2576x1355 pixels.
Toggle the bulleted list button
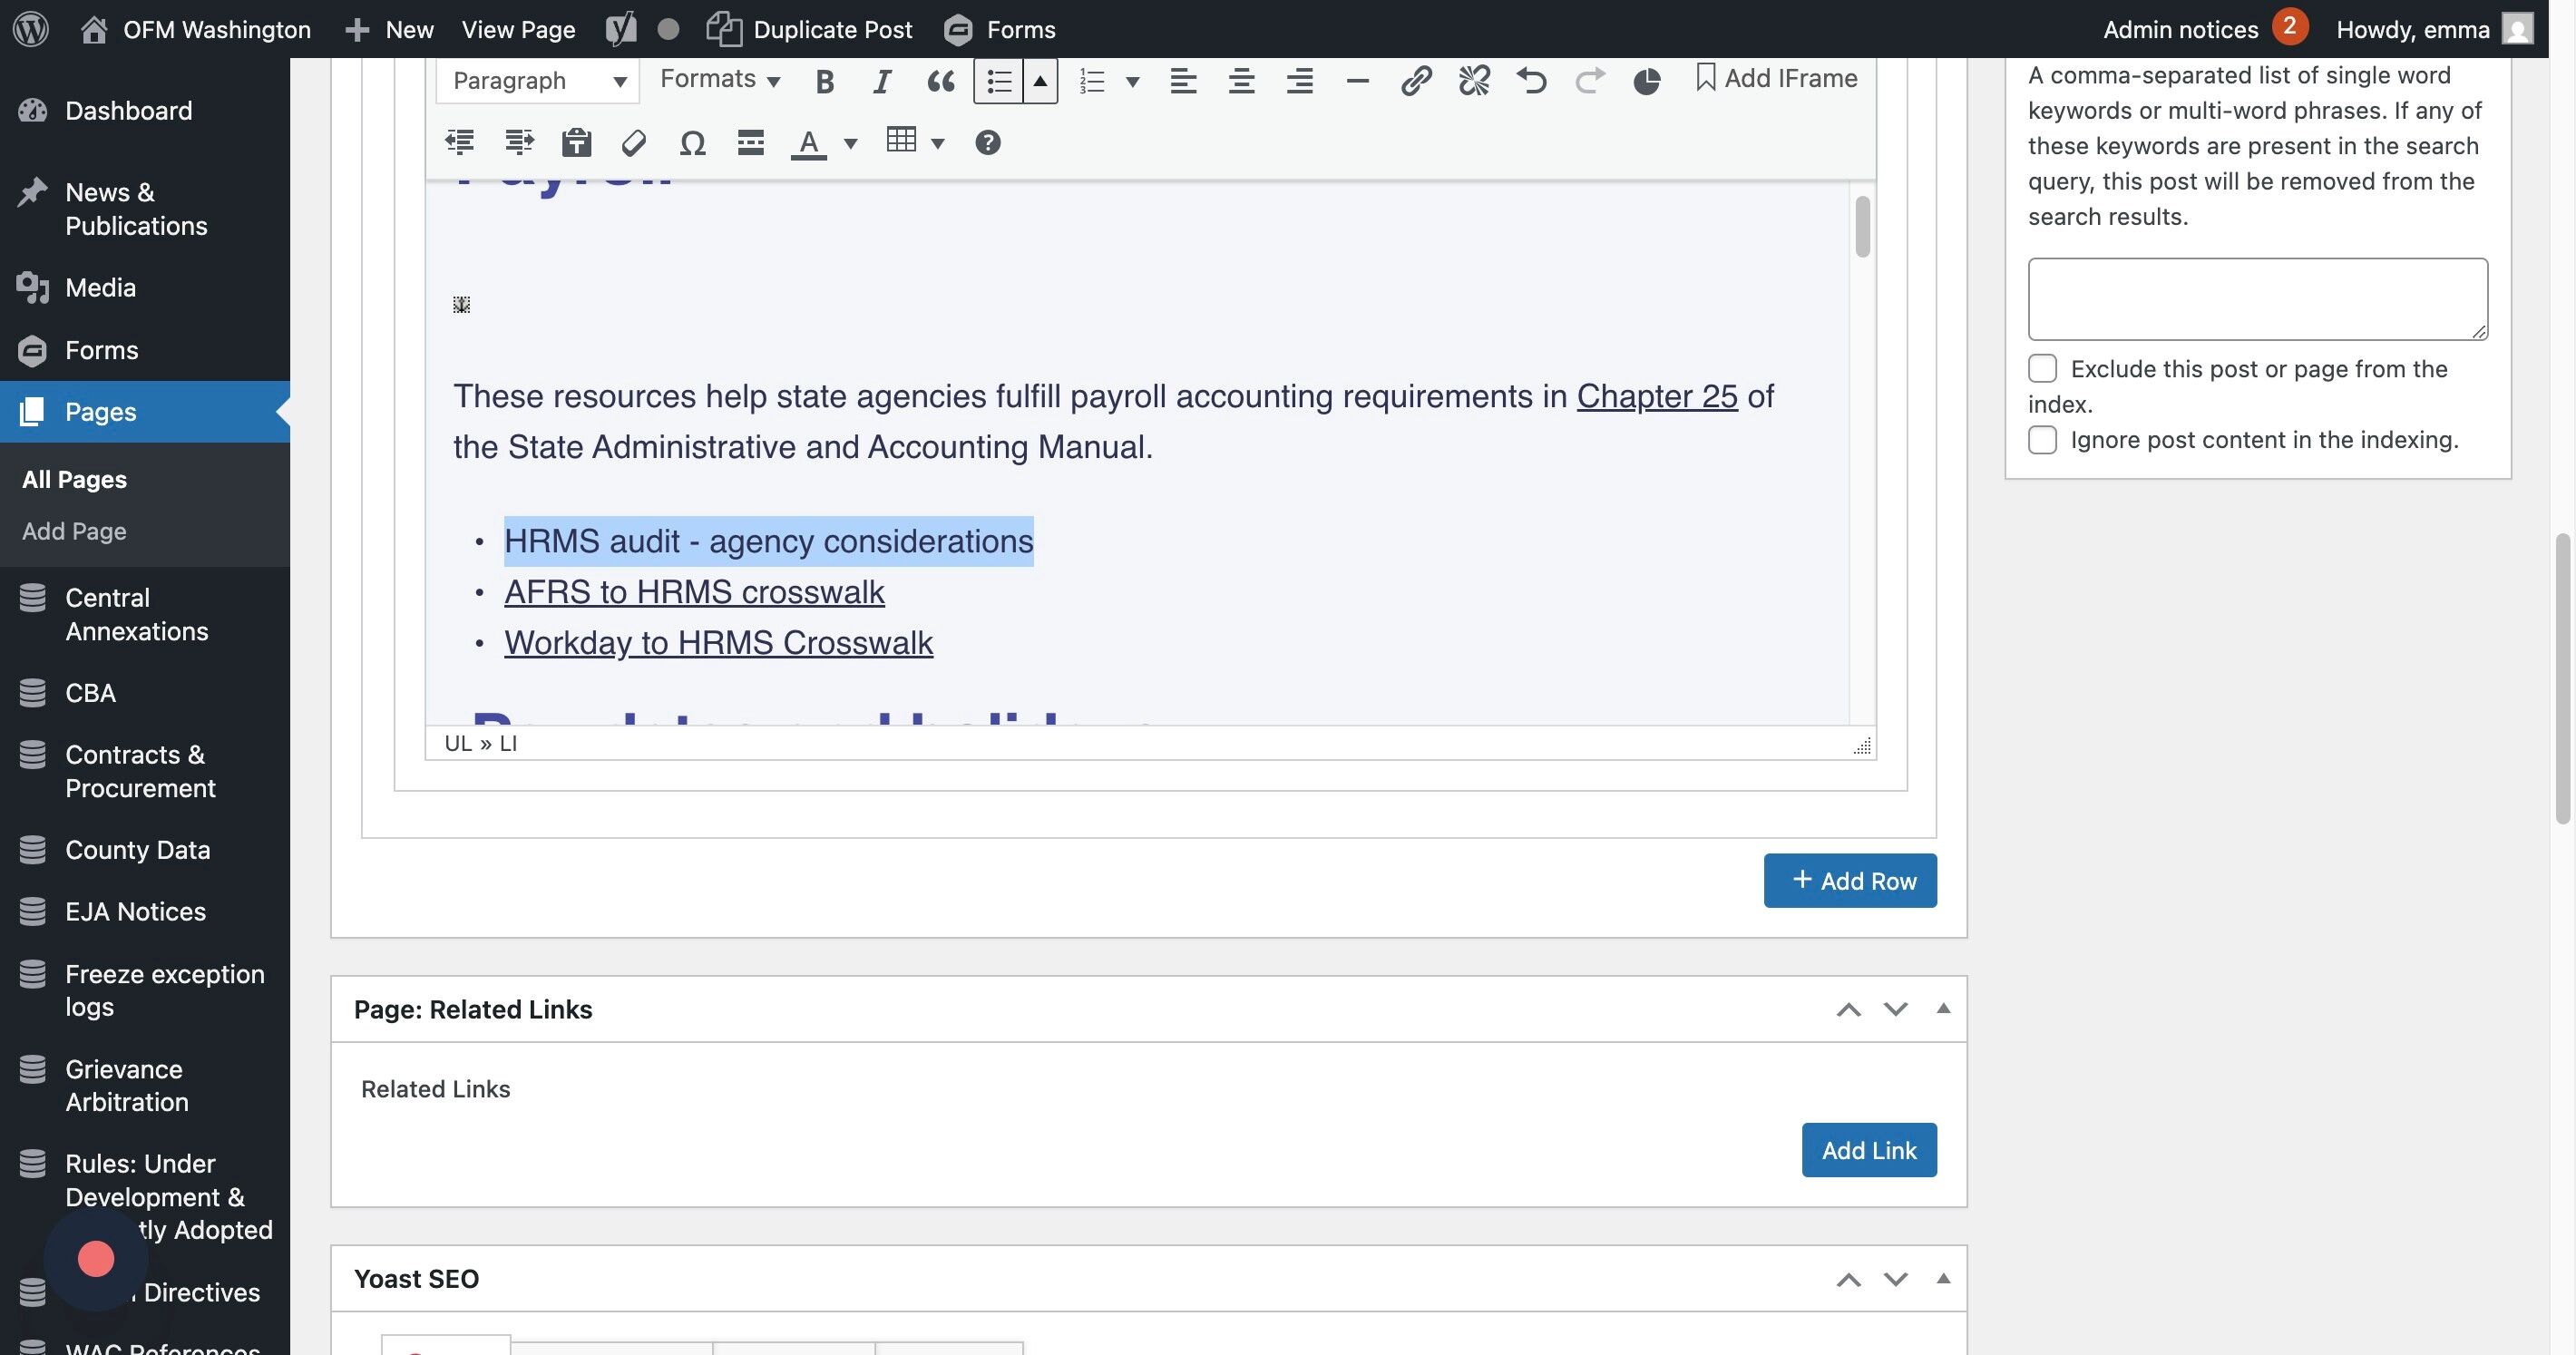(x=998, y=81)
